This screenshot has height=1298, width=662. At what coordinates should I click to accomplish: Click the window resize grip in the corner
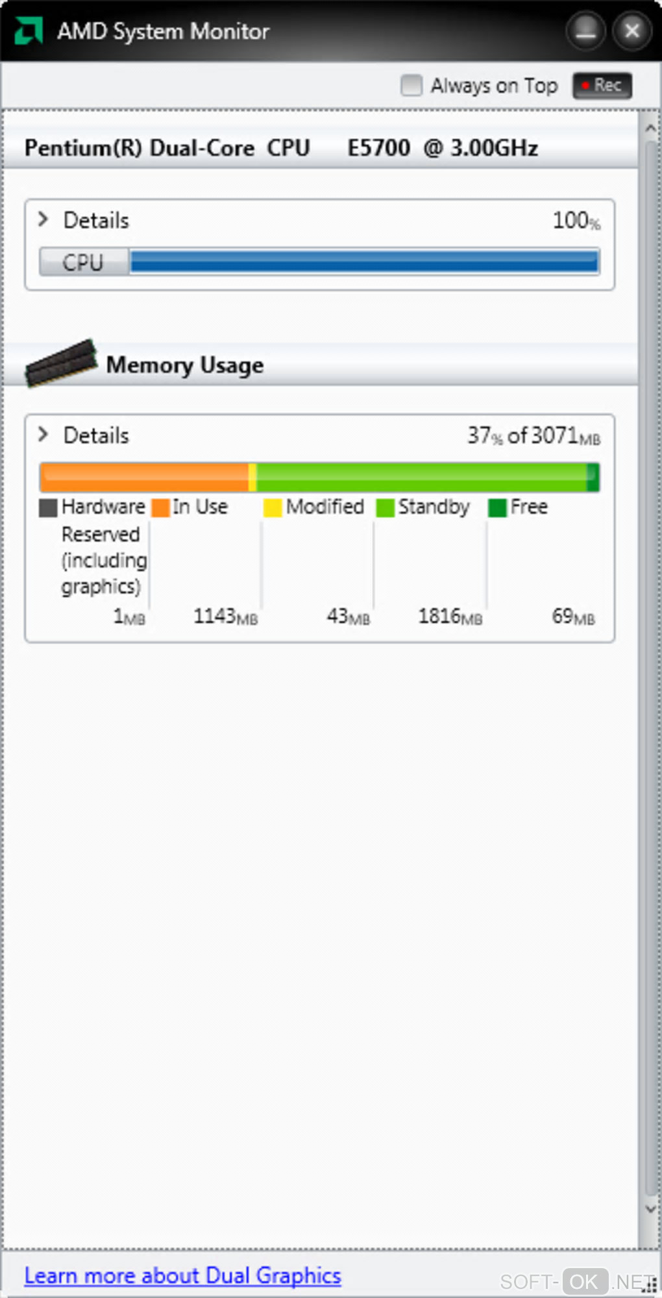(653, 1287)
